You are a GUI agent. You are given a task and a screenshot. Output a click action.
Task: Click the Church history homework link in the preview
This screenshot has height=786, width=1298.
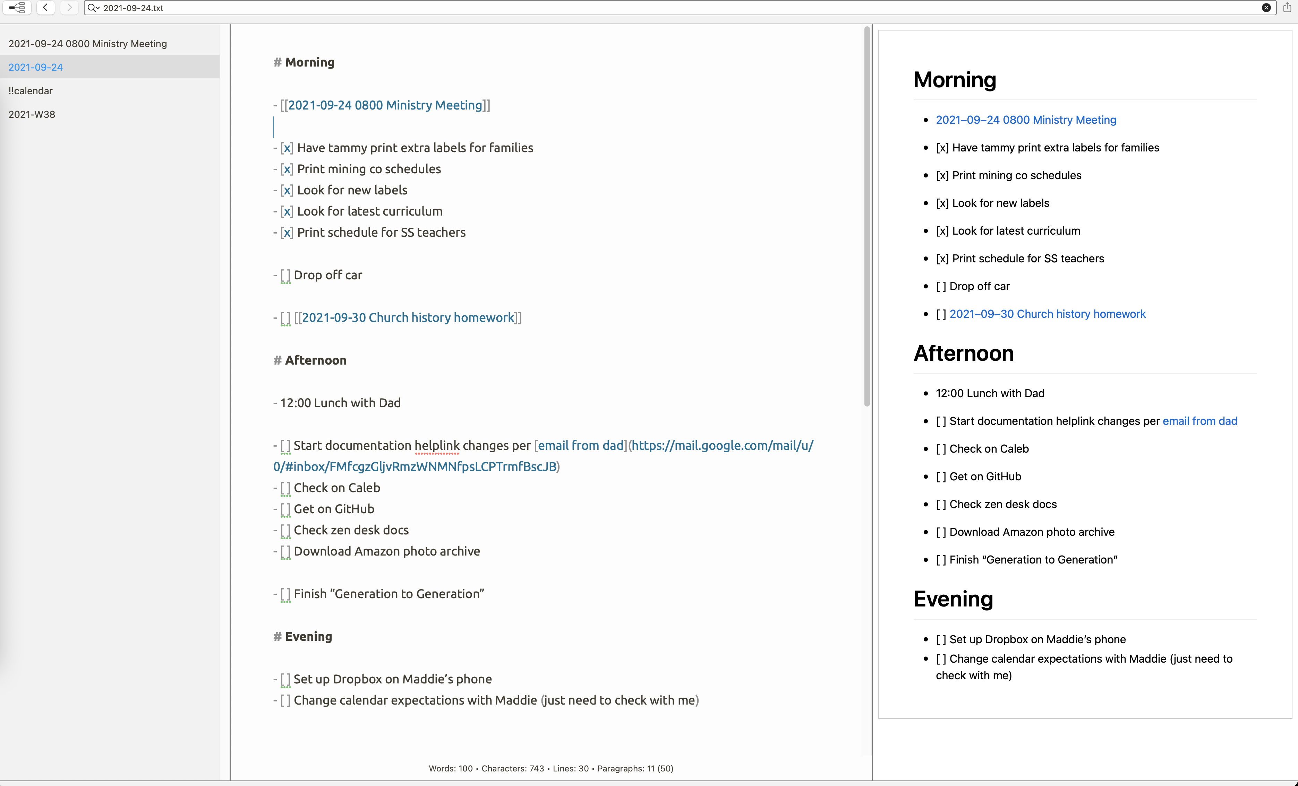tap(1047, 314)
